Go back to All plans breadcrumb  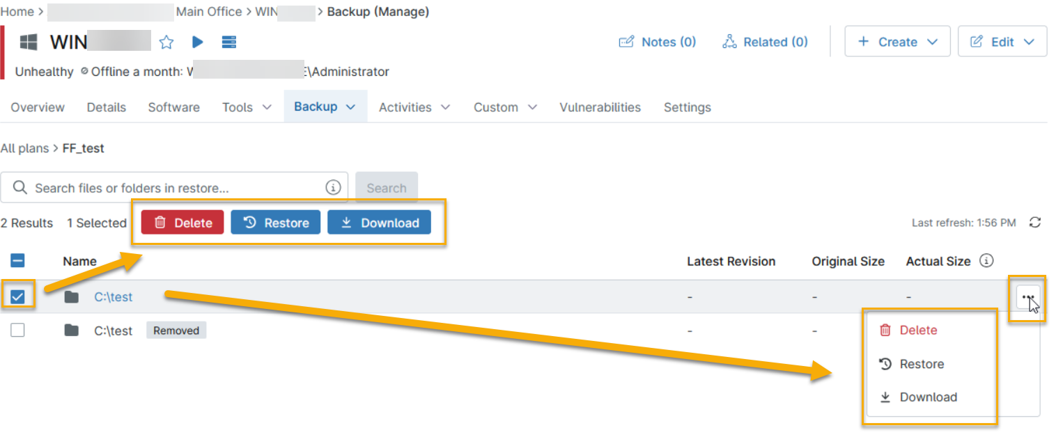point(24,148)
